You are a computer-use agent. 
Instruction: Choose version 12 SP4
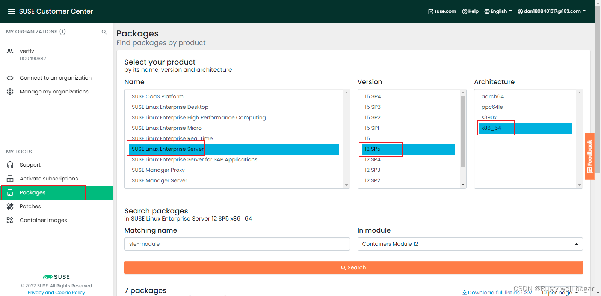[409, 159]
